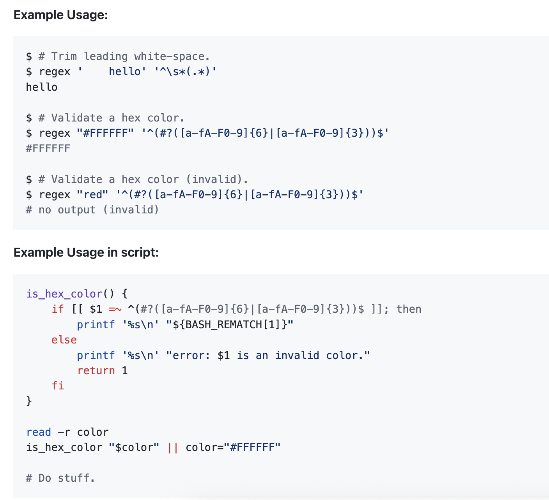Viewport: 549px width, 500px height.
Task: Click the regex "#FFFFFF" command line
Action: coord(207,133)
